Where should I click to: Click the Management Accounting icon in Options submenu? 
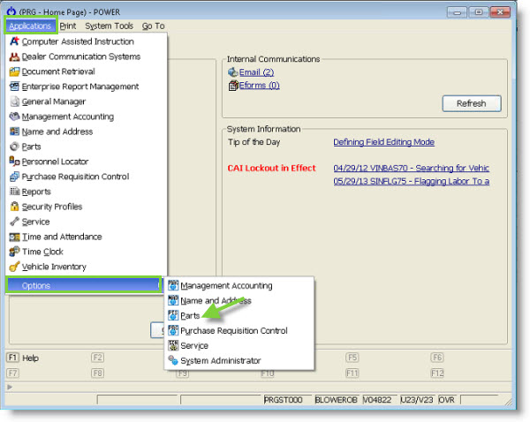(173, 285)
